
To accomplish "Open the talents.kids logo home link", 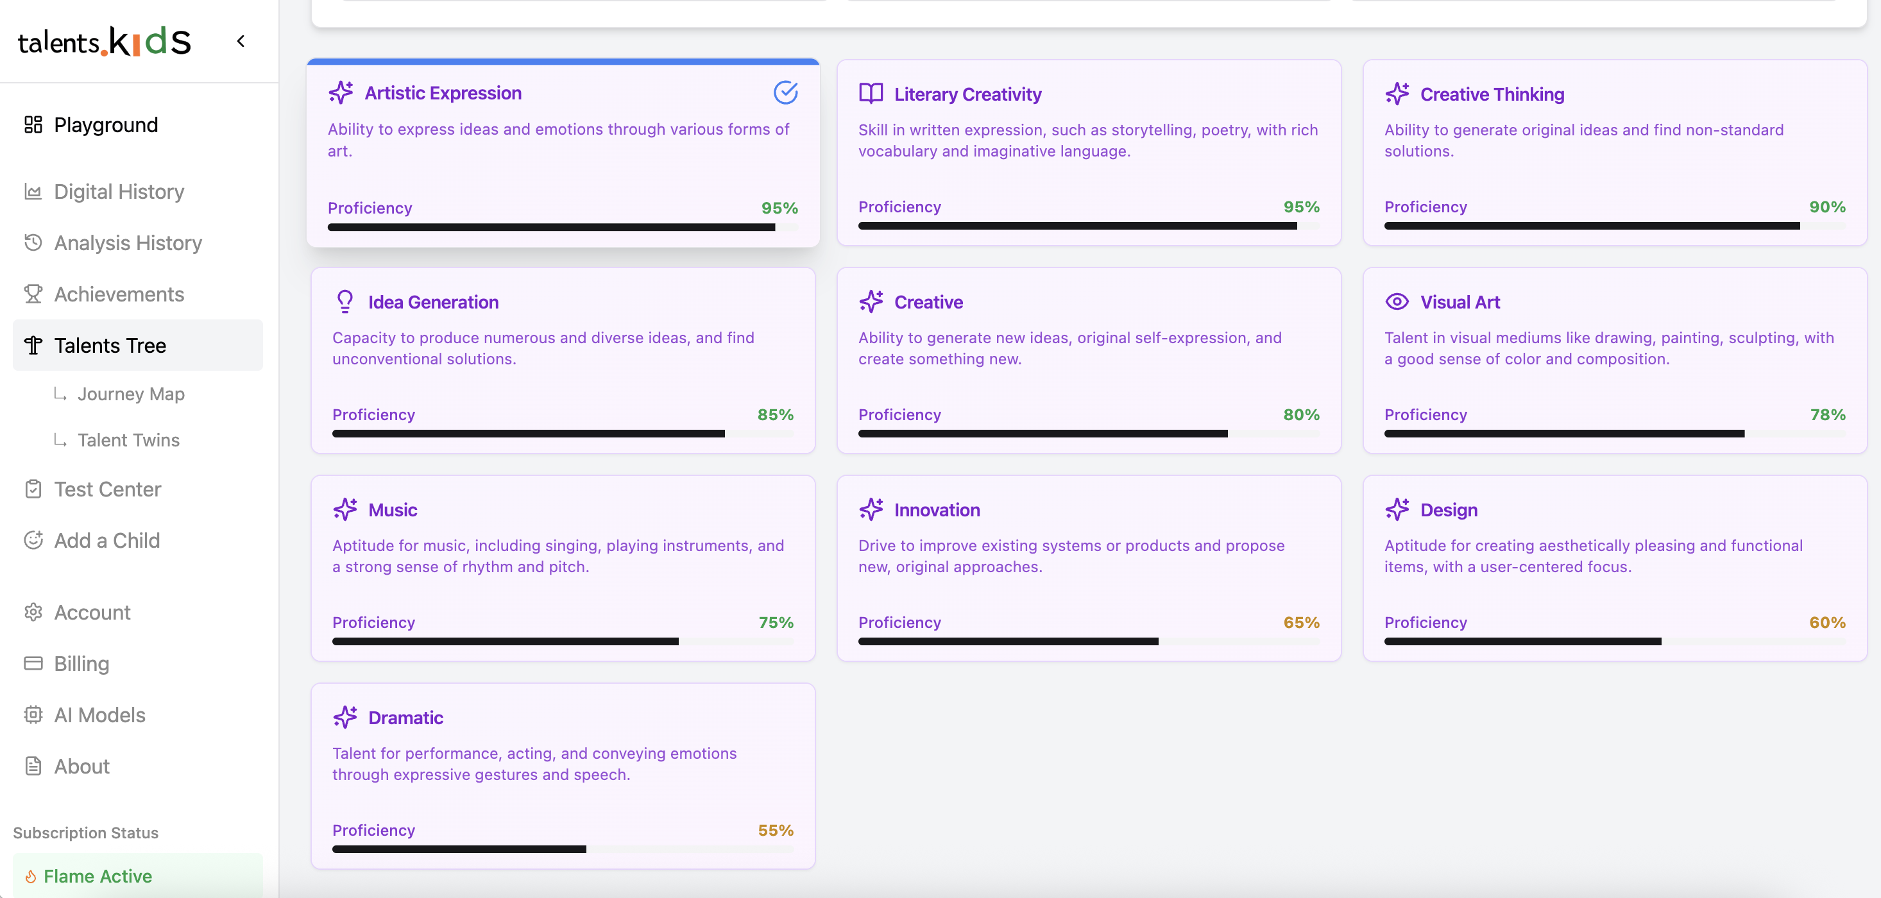I will (105, 42).
